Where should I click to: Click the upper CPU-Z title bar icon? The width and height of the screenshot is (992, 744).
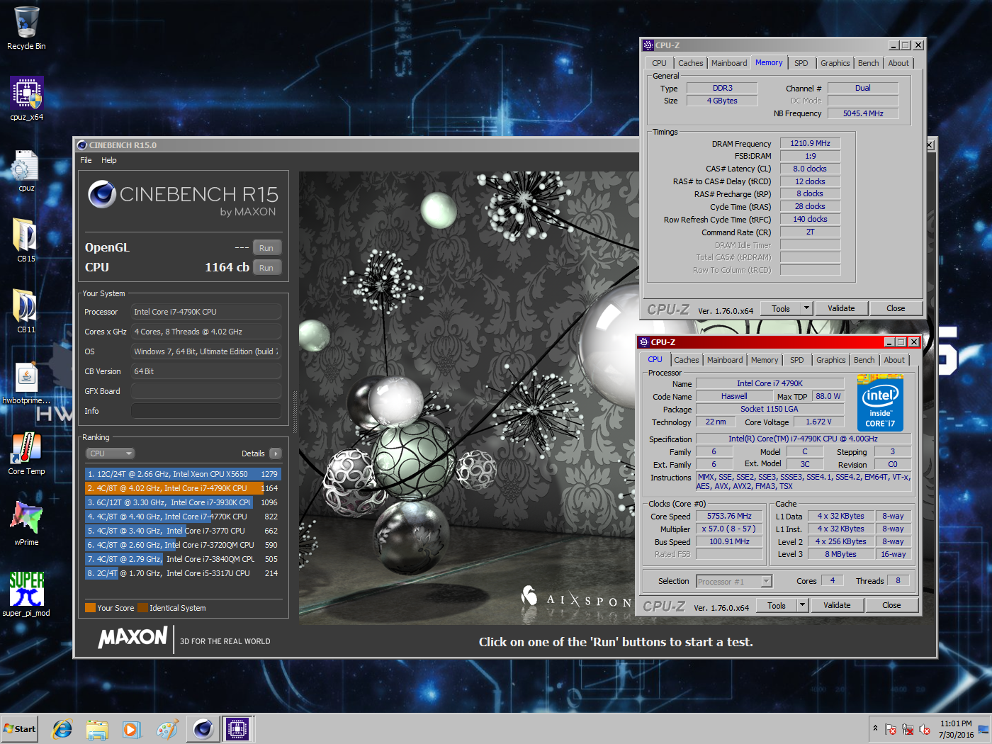click(x=648, y=45)
